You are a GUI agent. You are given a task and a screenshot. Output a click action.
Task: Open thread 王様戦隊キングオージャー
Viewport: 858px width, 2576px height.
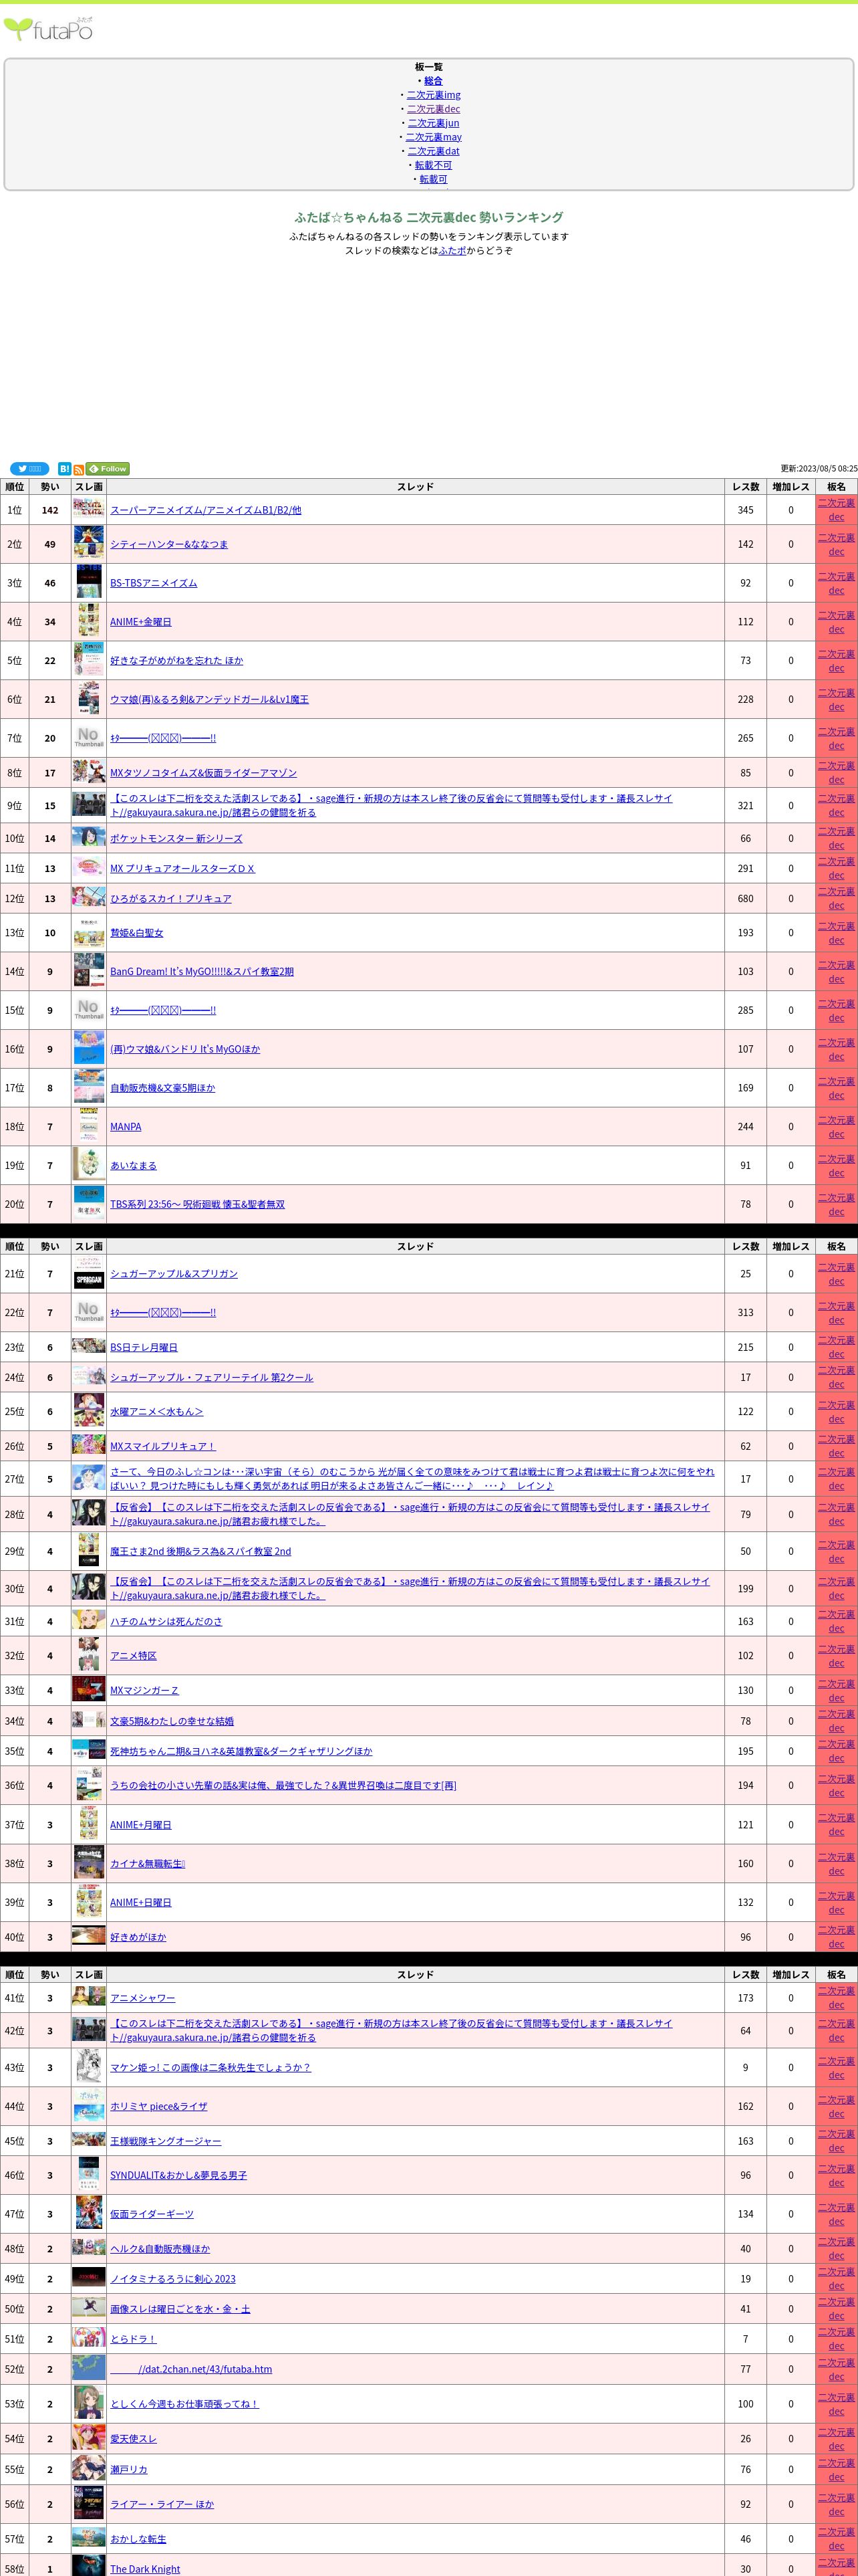tap(166, 2141)
